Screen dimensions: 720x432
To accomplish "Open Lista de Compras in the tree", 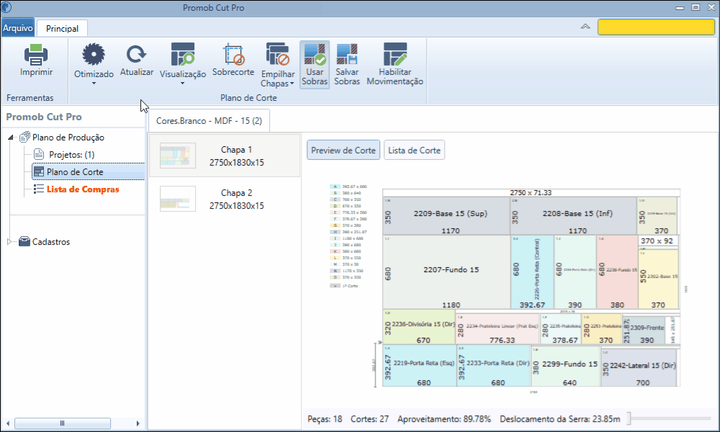I will (83, 189).
